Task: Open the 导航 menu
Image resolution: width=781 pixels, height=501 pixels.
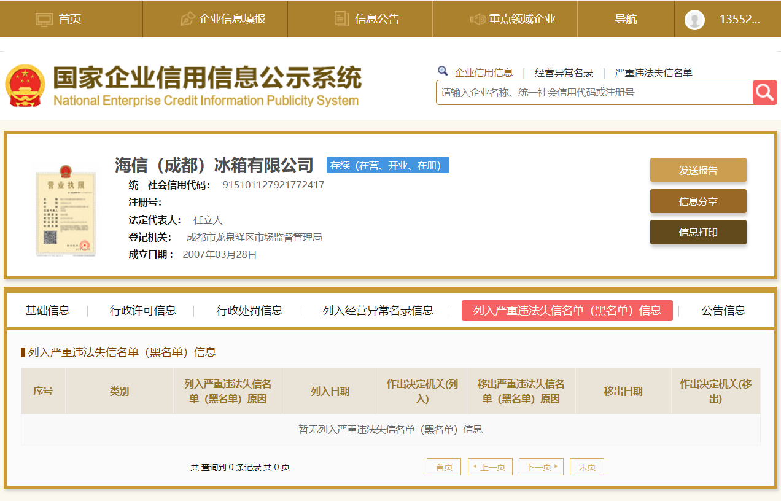Action: click(626, 19)
